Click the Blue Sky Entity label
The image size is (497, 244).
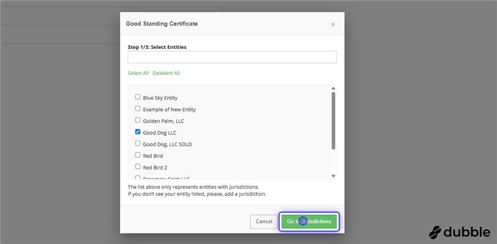(x=160, y=98)
